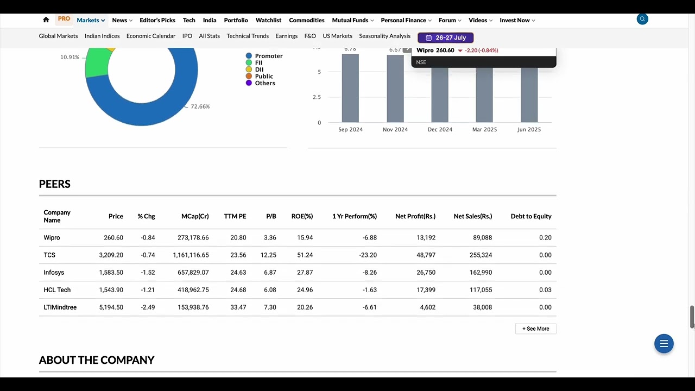Expand the Videos dropdown
The width and height of the screenshot is (695, 391).
tap(481, 20)
